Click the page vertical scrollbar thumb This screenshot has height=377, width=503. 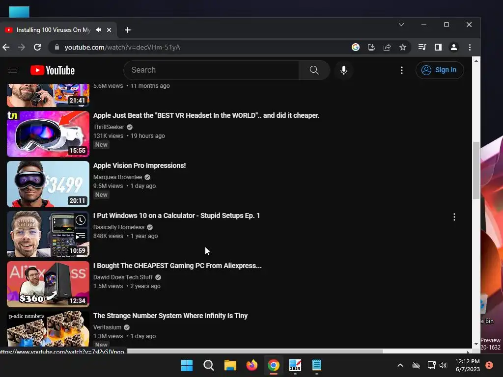tap(476, 170)
